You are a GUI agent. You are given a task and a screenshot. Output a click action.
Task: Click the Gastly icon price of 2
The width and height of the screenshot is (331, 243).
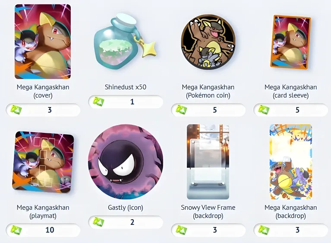(x=126, y=222)
